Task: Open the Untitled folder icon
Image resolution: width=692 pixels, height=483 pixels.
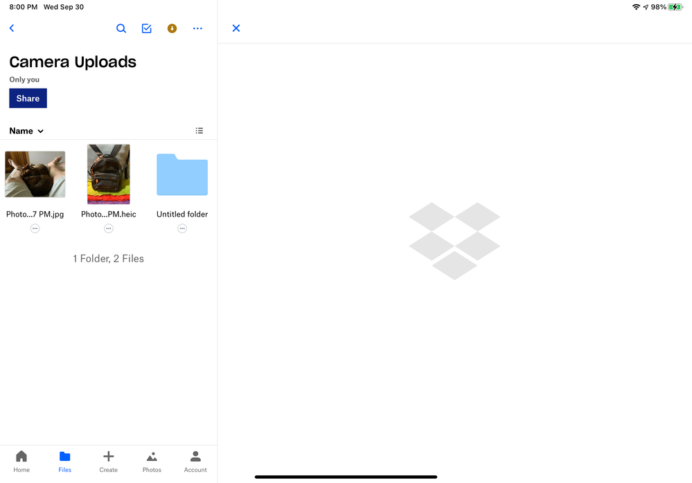Action: [x=182, y=174]
